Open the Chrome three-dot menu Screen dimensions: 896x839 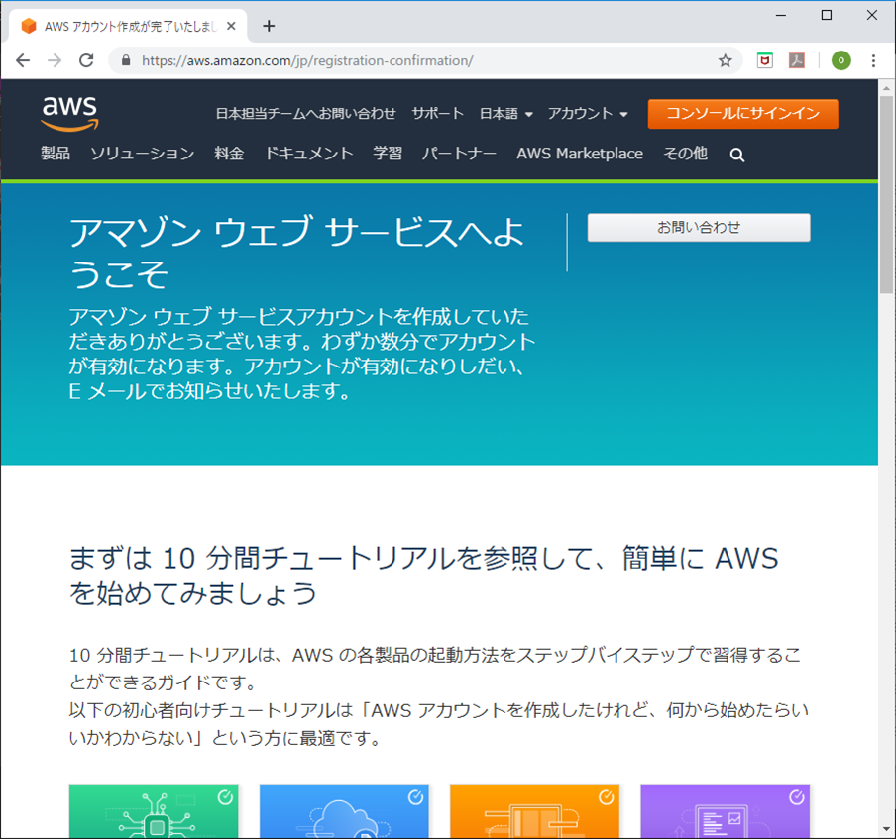pyautogui.click(x=873, y=60)
